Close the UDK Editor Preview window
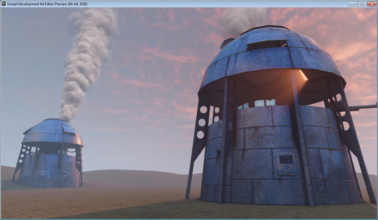The height and width of the screenshot is (220, 378). (372, 4)
